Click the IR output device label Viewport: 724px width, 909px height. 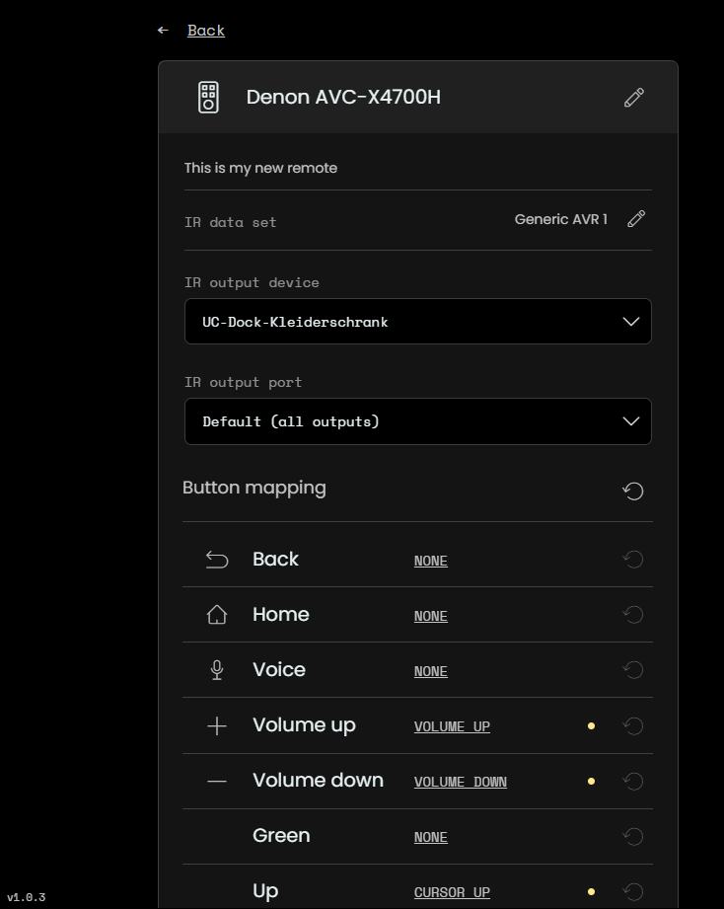tap(252, 282)
